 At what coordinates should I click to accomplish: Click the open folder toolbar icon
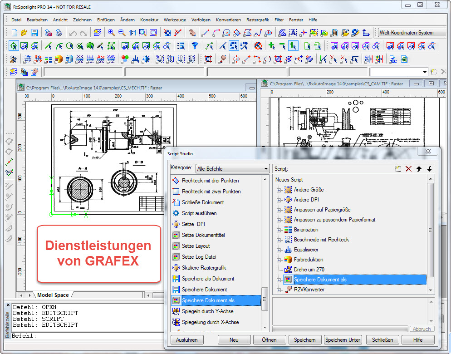click(24, 33)
